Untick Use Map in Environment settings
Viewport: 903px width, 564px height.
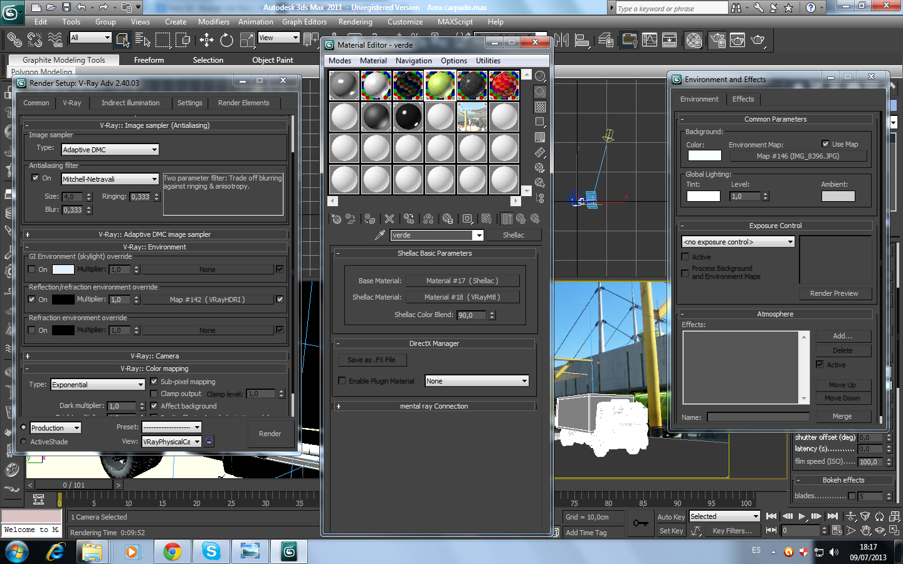click(825, 144)
